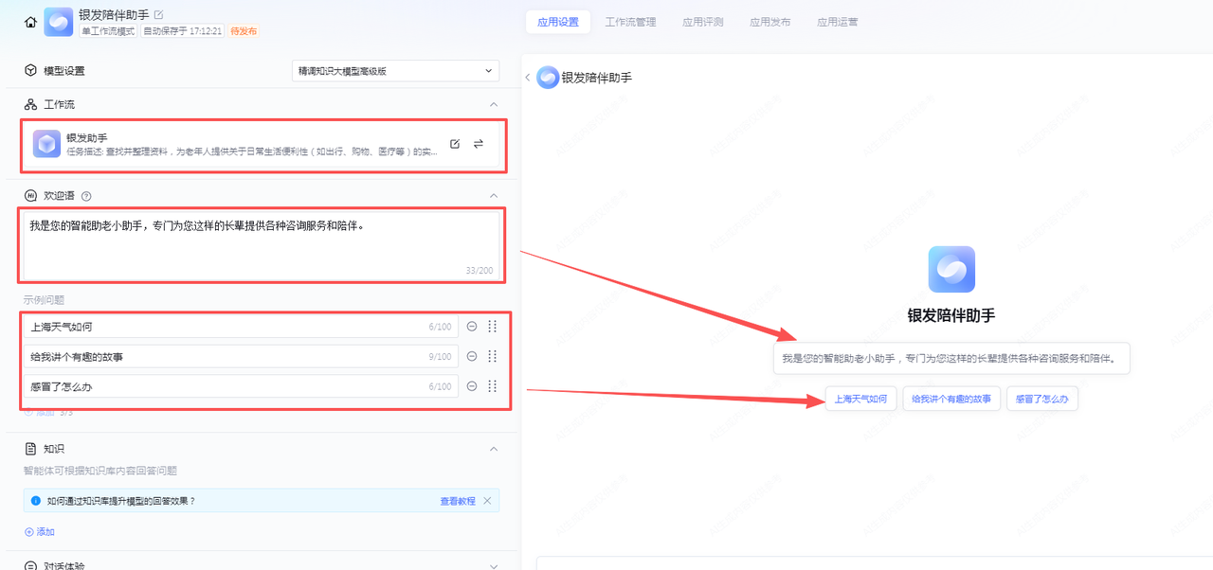Click the 给我讲个有趣的故事 suggestion chip in the preview

click(950, 399)
